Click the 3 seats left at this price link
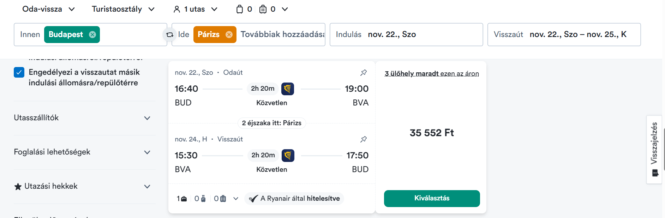Viewport: 665px width, 218px height. 432,73
